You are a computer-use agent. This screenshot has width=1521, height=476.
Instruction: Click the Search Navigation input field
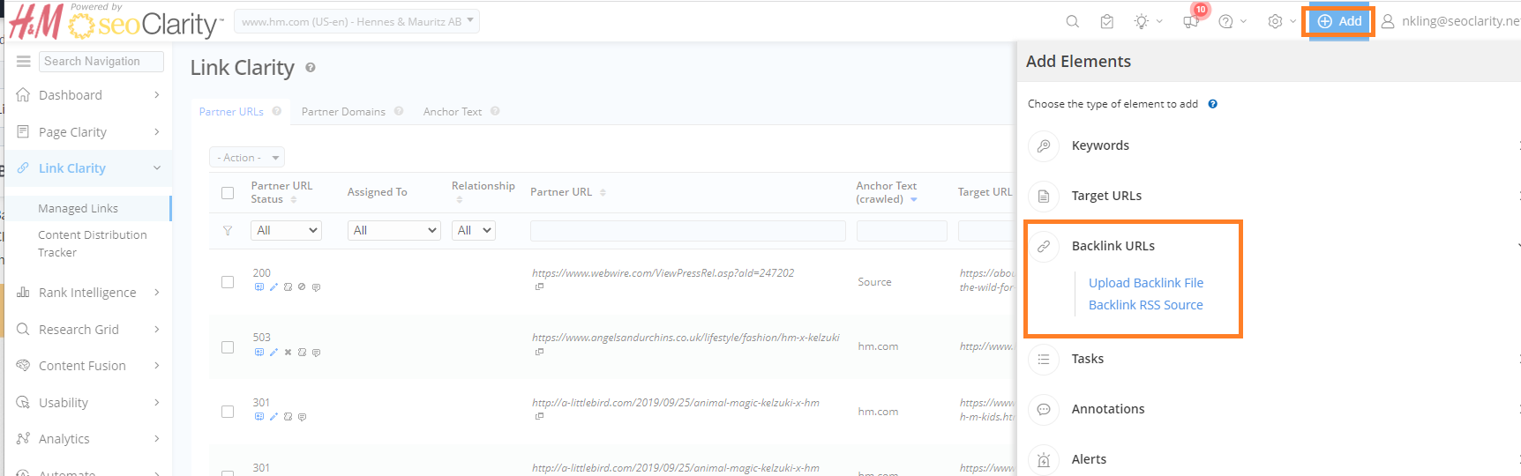pyautogui.click(x=101, y=61)
